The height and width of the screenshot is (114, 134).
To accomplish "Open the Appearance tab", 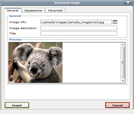I will 33,11.
